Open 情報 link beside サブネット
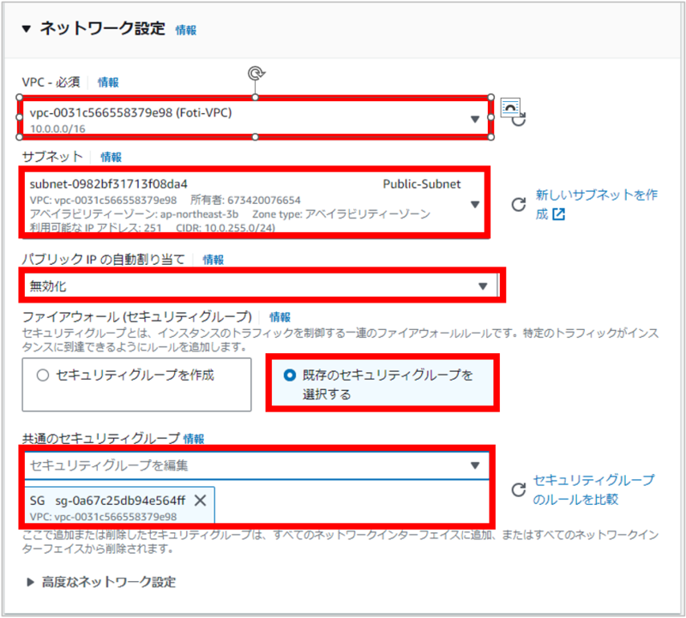 111,157
